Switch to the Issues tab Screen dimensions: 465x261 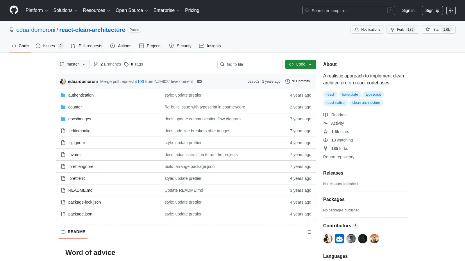(x=49, y=46)
